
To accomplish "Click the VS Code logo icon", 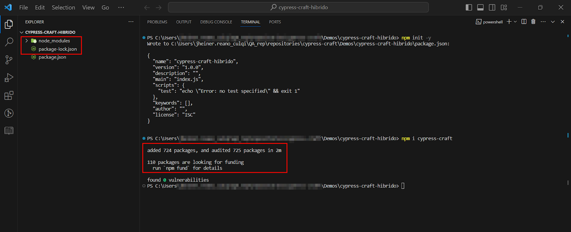I will tap(8, 7).
